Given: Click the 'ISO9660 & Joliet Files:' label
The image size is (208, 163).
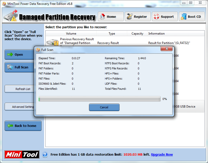Looking at the screenshot, I should pos(52,84).
